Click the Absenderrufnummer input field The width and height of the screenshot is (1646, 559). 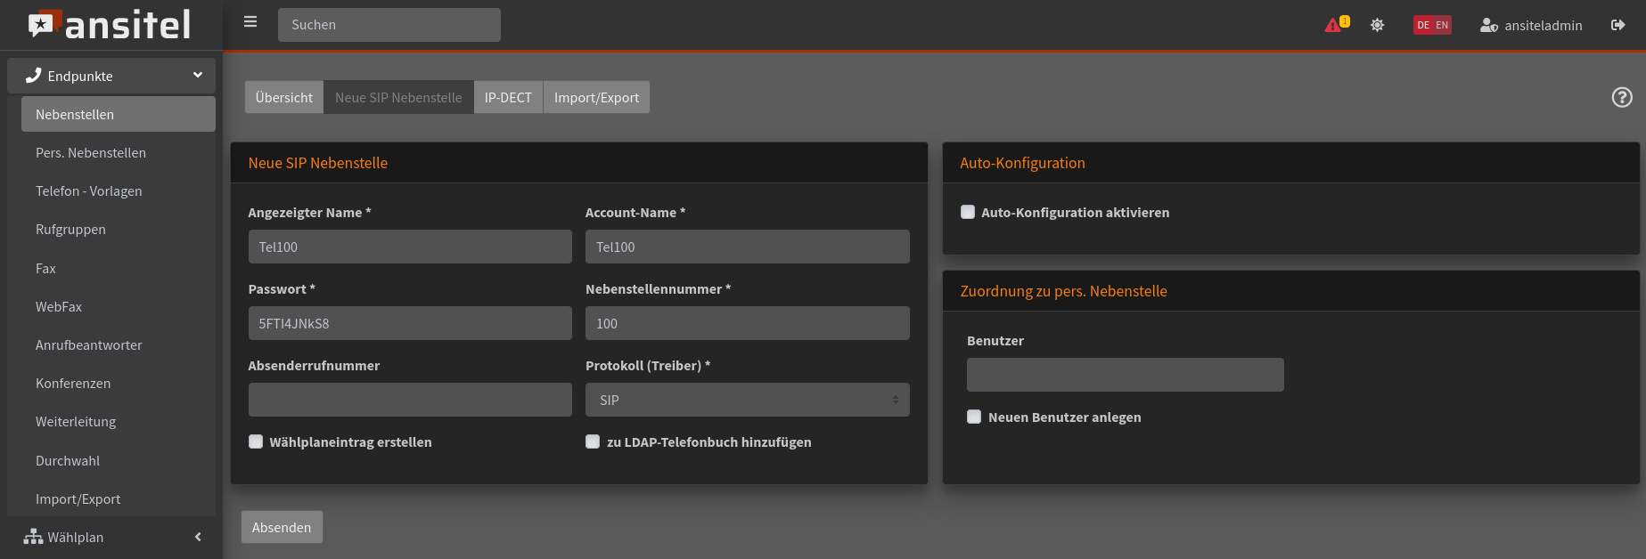tap(410, 400)
